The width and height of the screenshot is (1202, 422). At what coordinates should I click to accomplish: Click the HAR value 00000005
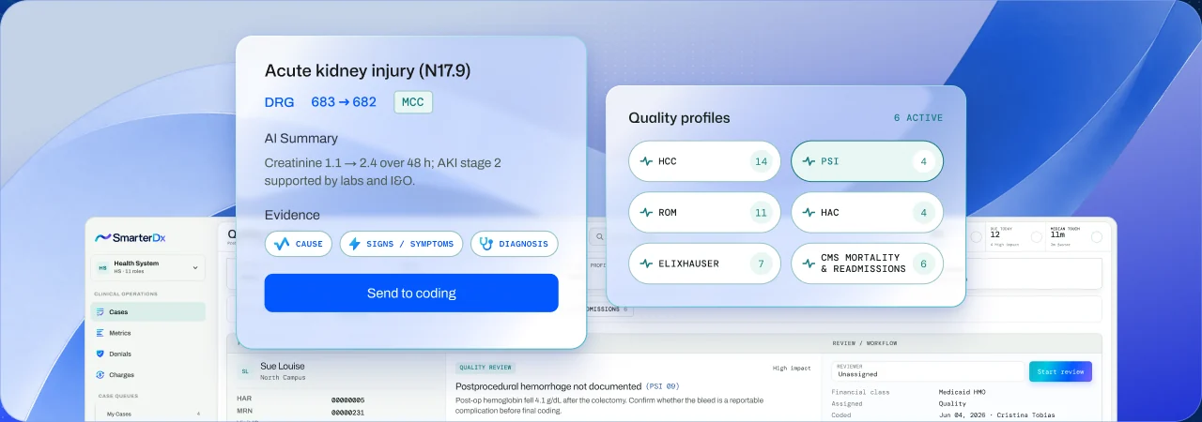pos(347,399)
